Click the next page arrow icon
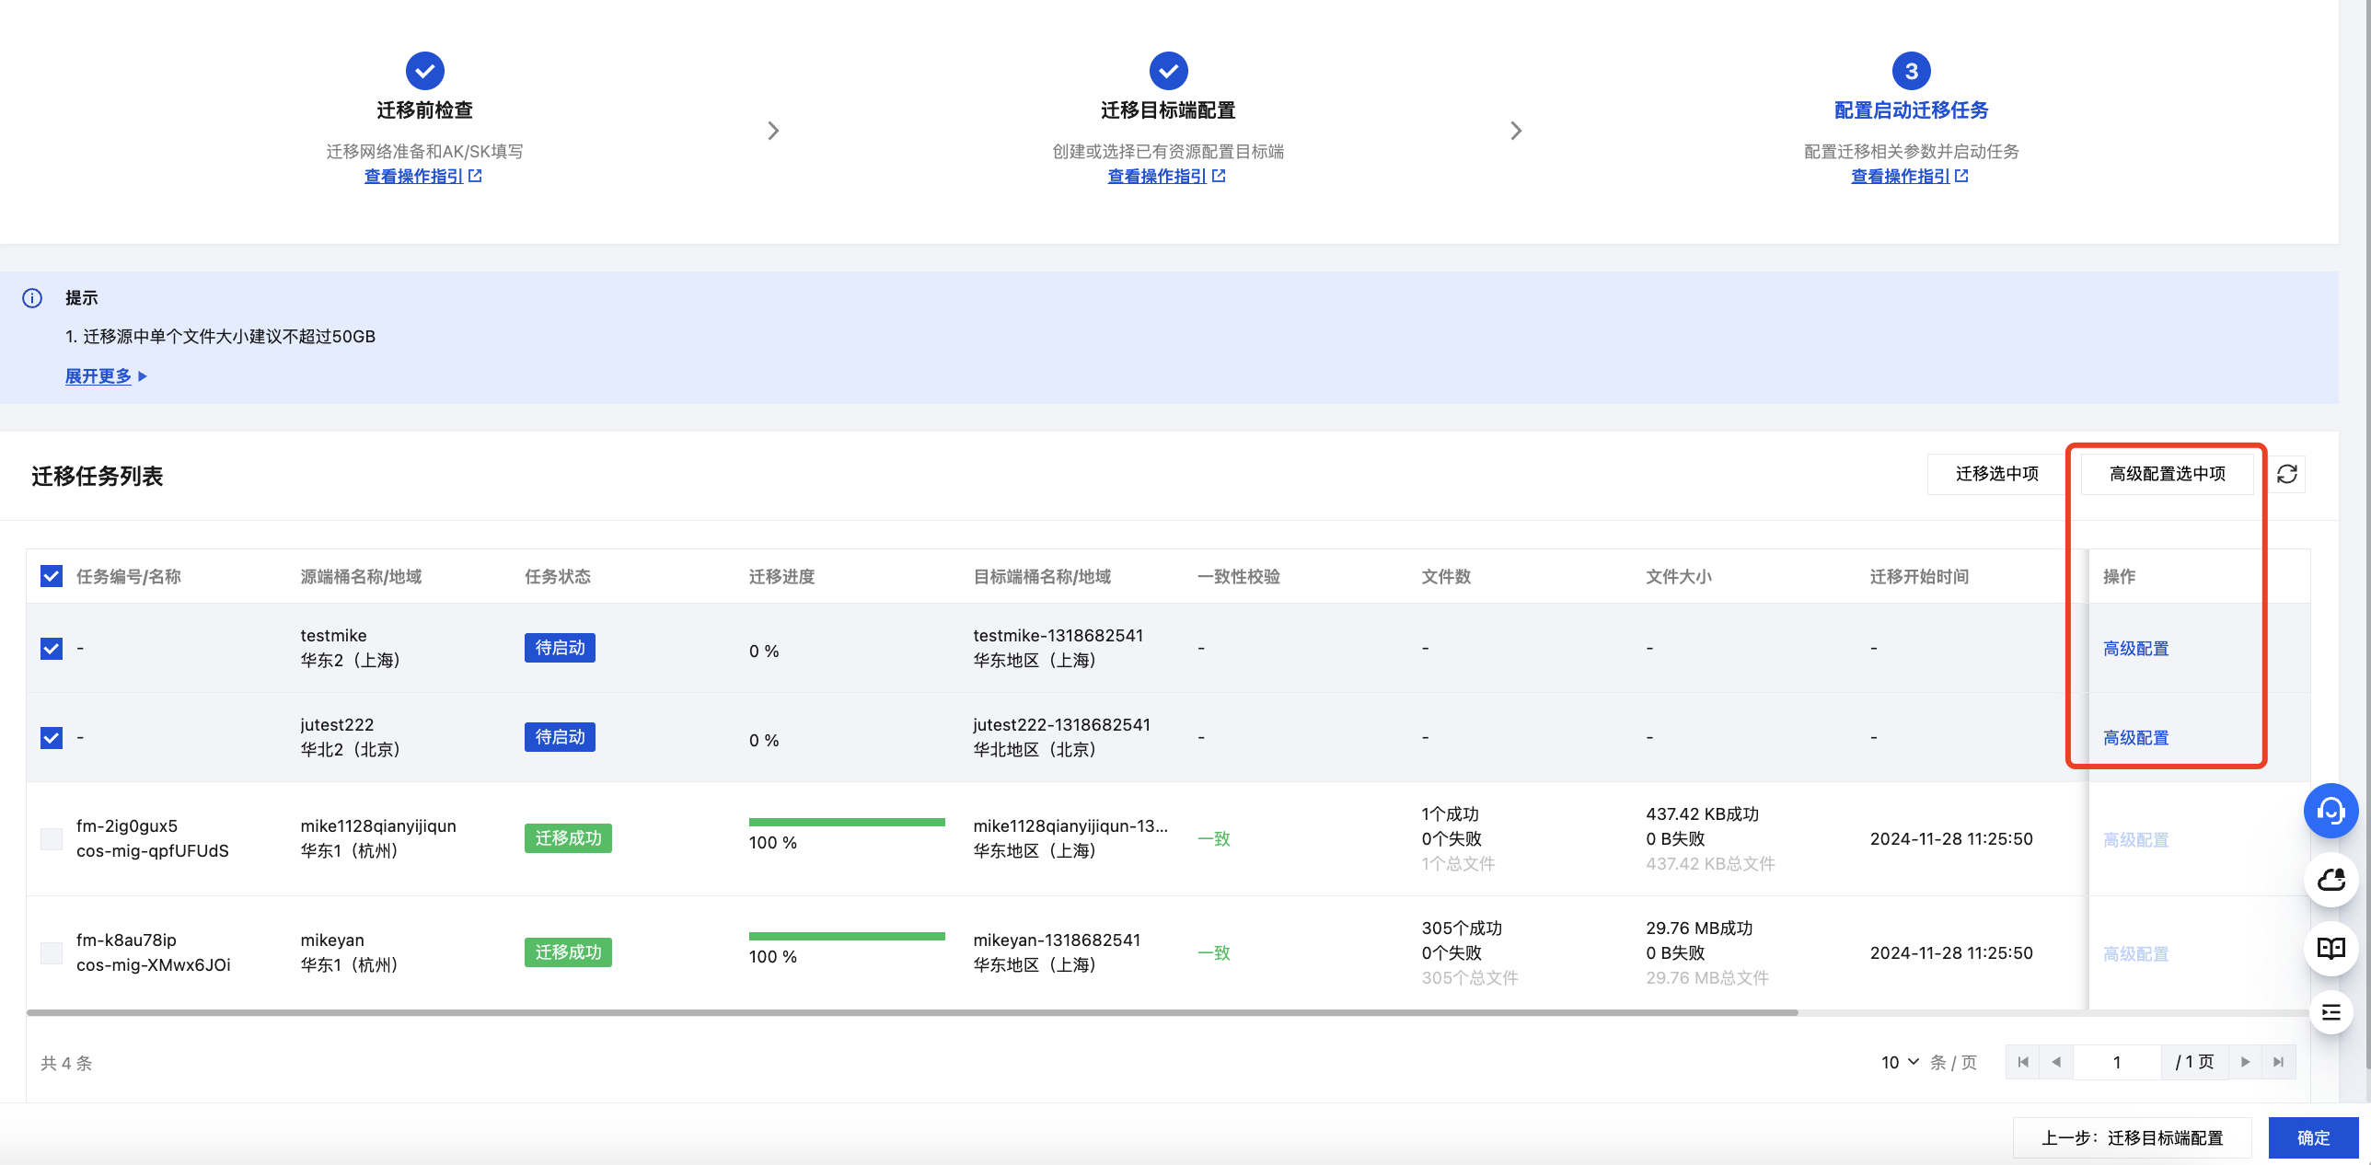This screenshot has width=2371, height=1165. pos(2245,1062)
